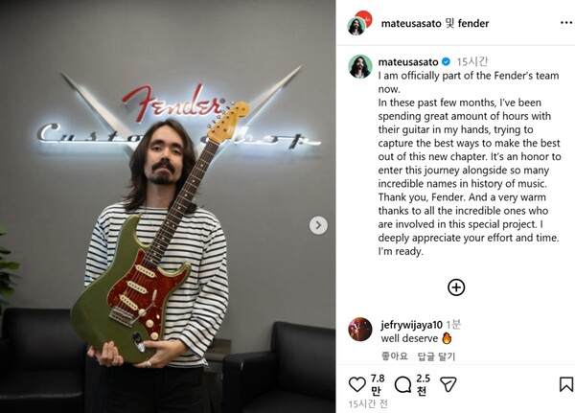Reply to comment with 답글 달기
The height and width of the screenshot is (413, 575).
pyautogui.click(x=436, y=356)
